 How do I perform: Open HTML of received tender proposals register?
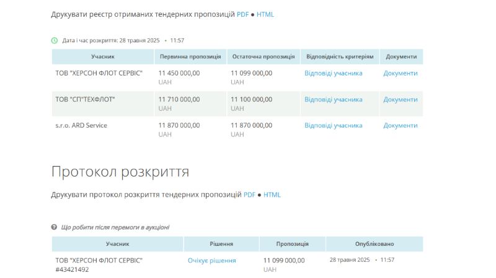[x=265, y=14]
